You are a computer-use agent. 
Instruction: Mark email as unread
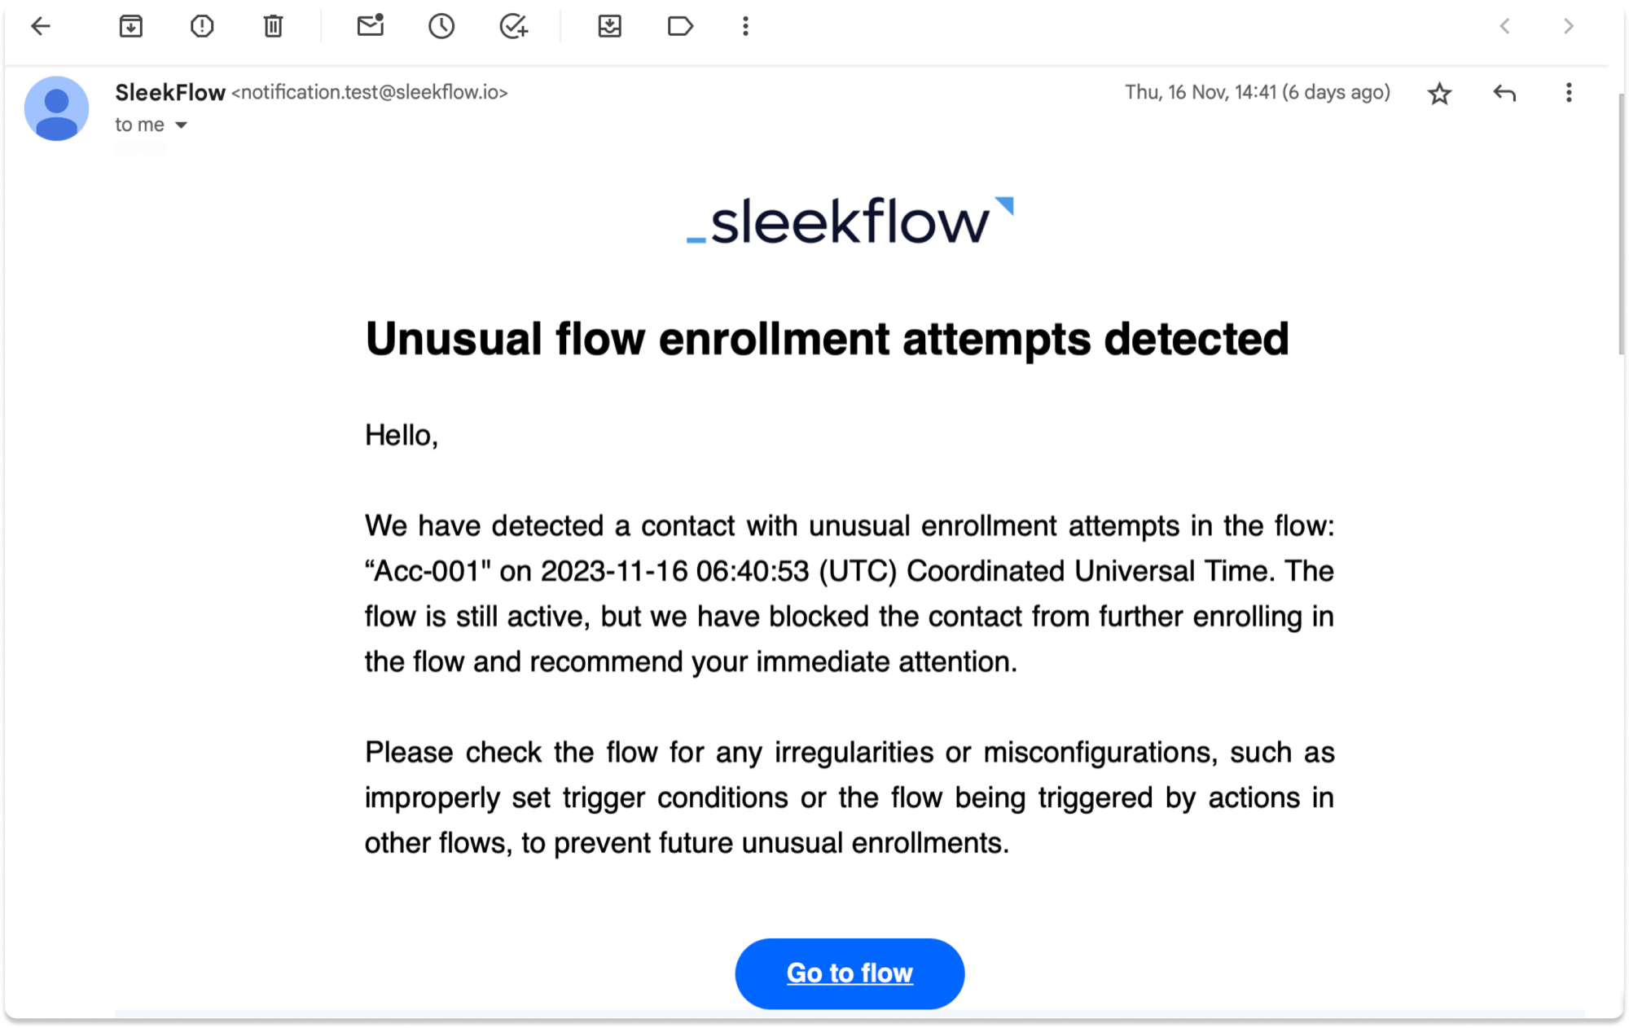point(371,26)
